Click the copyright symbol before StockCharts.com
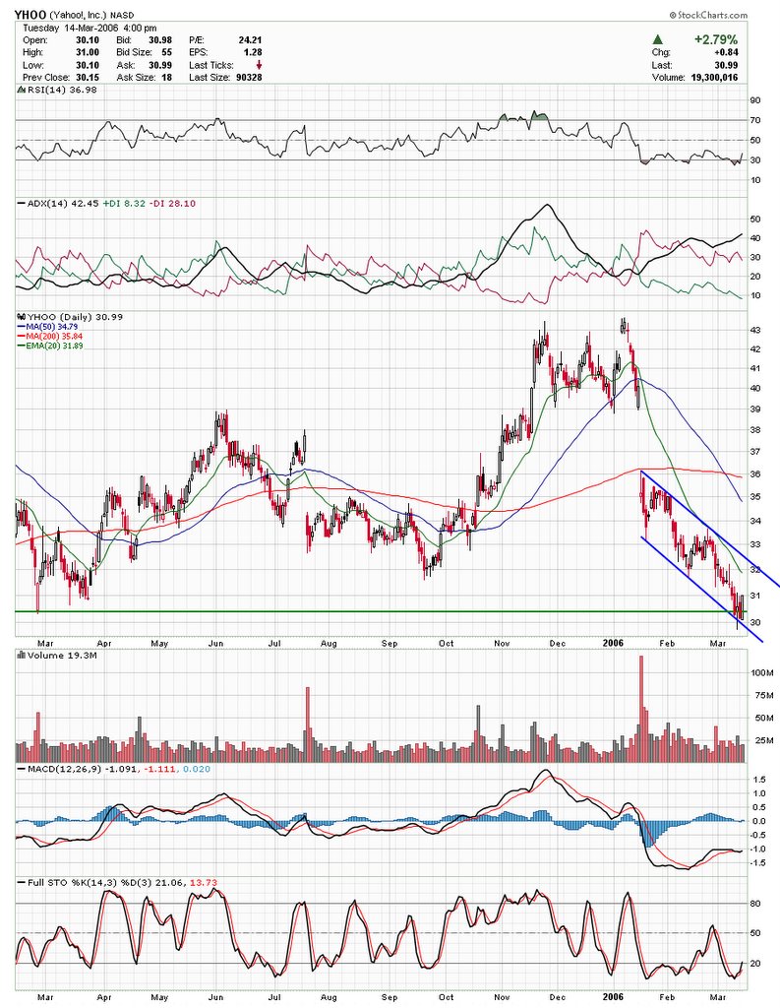The image size is (780, 1008). [672, 16]
